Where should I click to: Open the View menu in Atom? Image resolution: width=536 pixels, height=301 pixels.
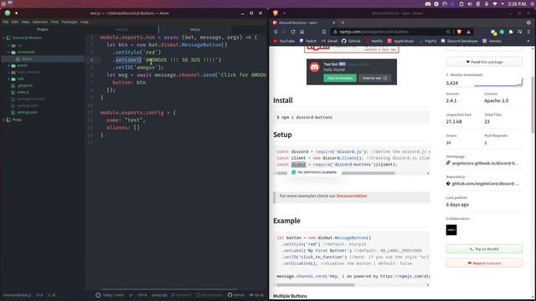tap(25, 22)
